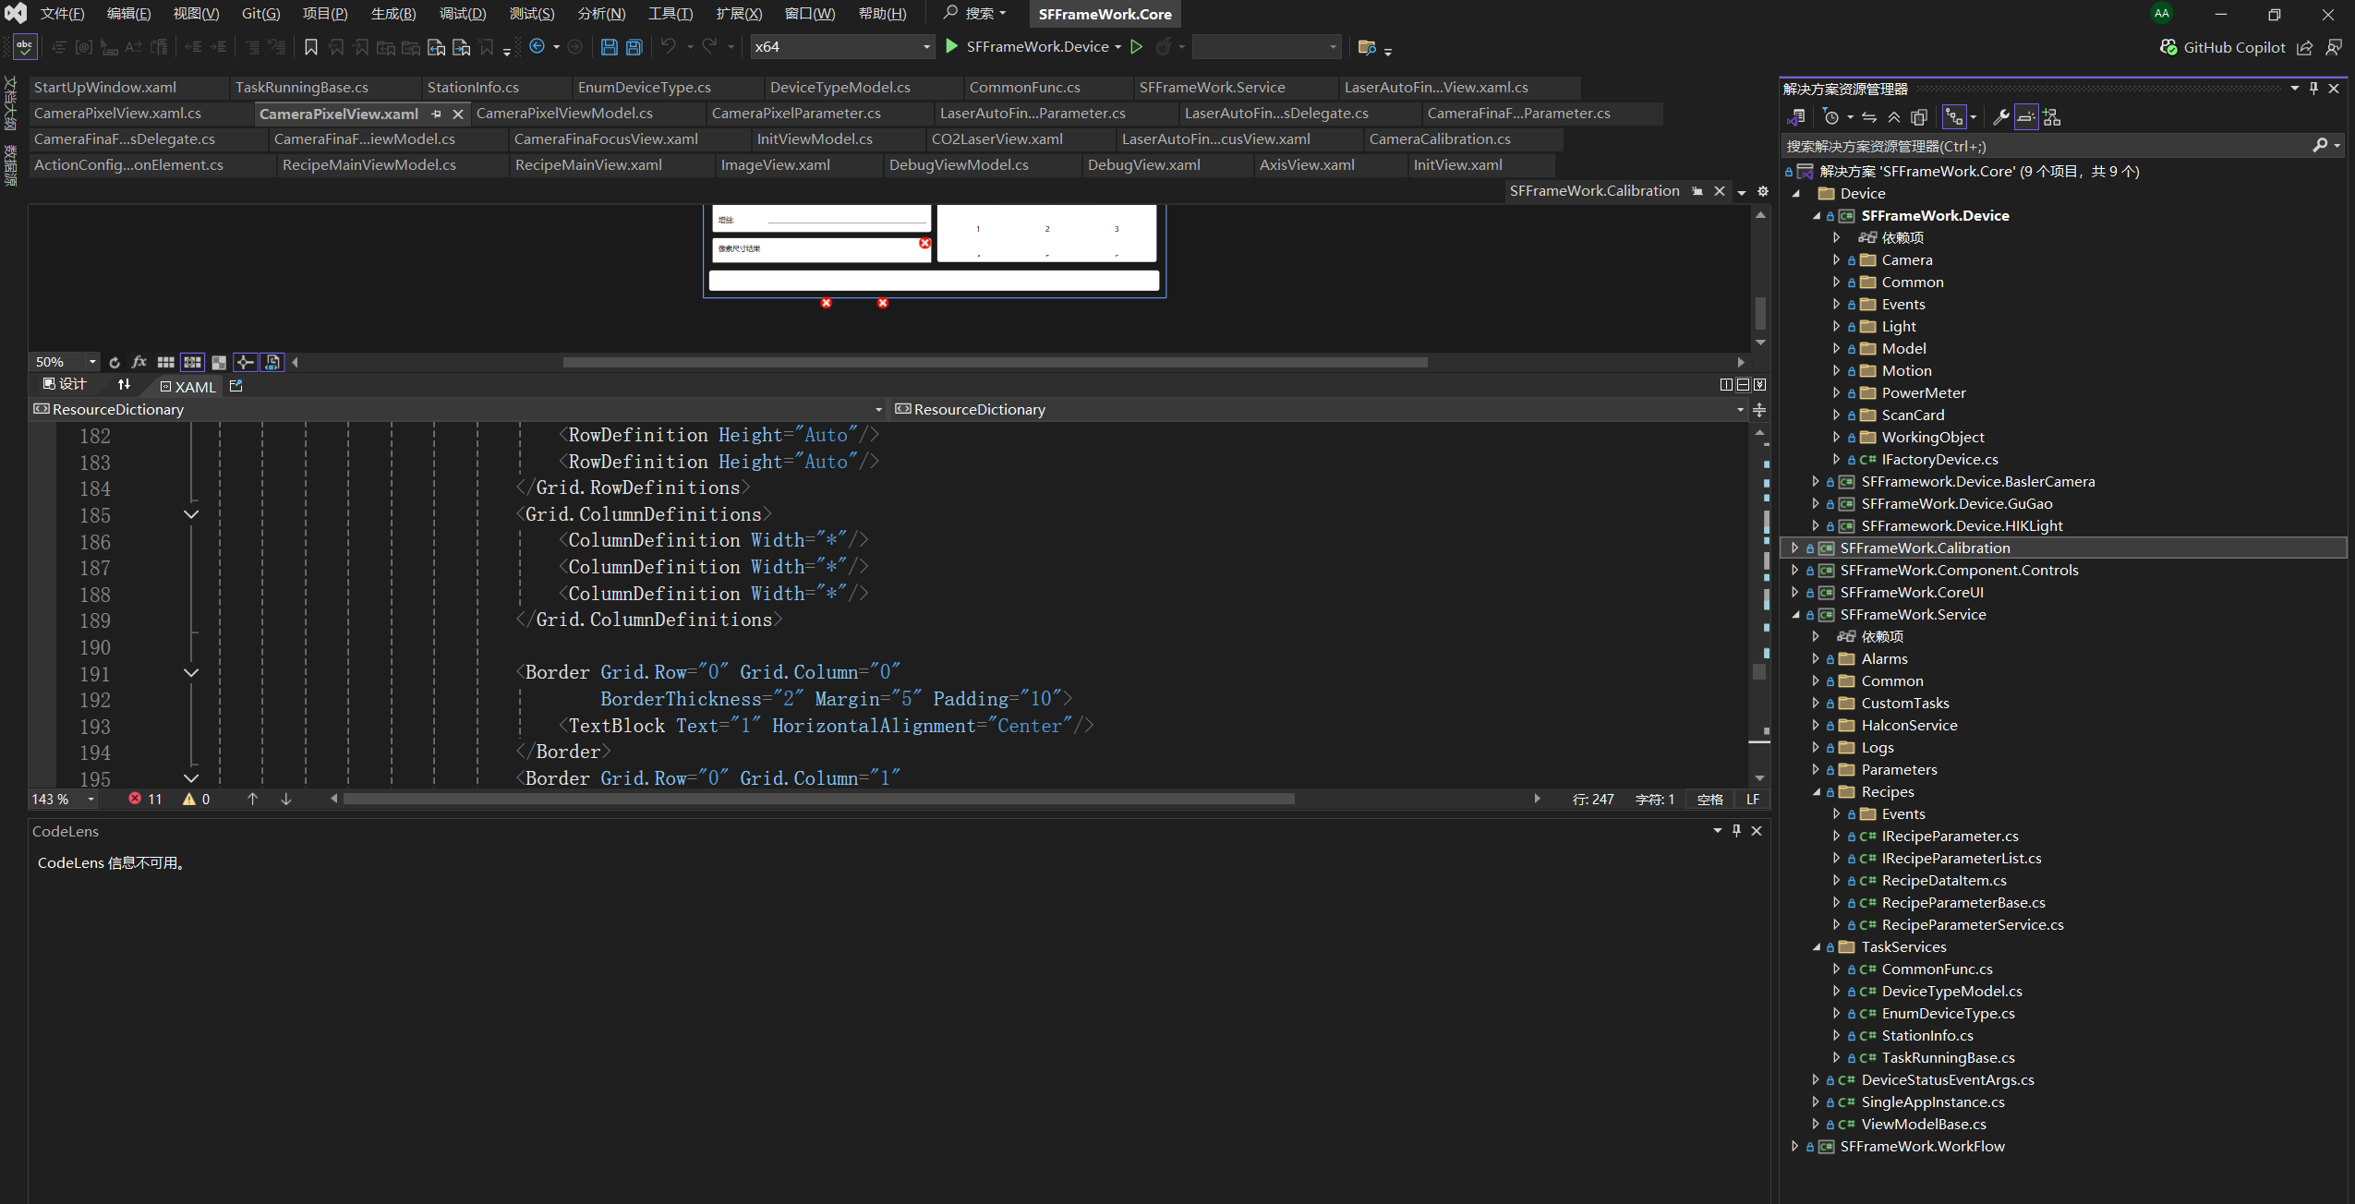This screenshot has width=2355, height=1204.
Task: Collapse the Recipes folder node
Action: [1816, 792]
